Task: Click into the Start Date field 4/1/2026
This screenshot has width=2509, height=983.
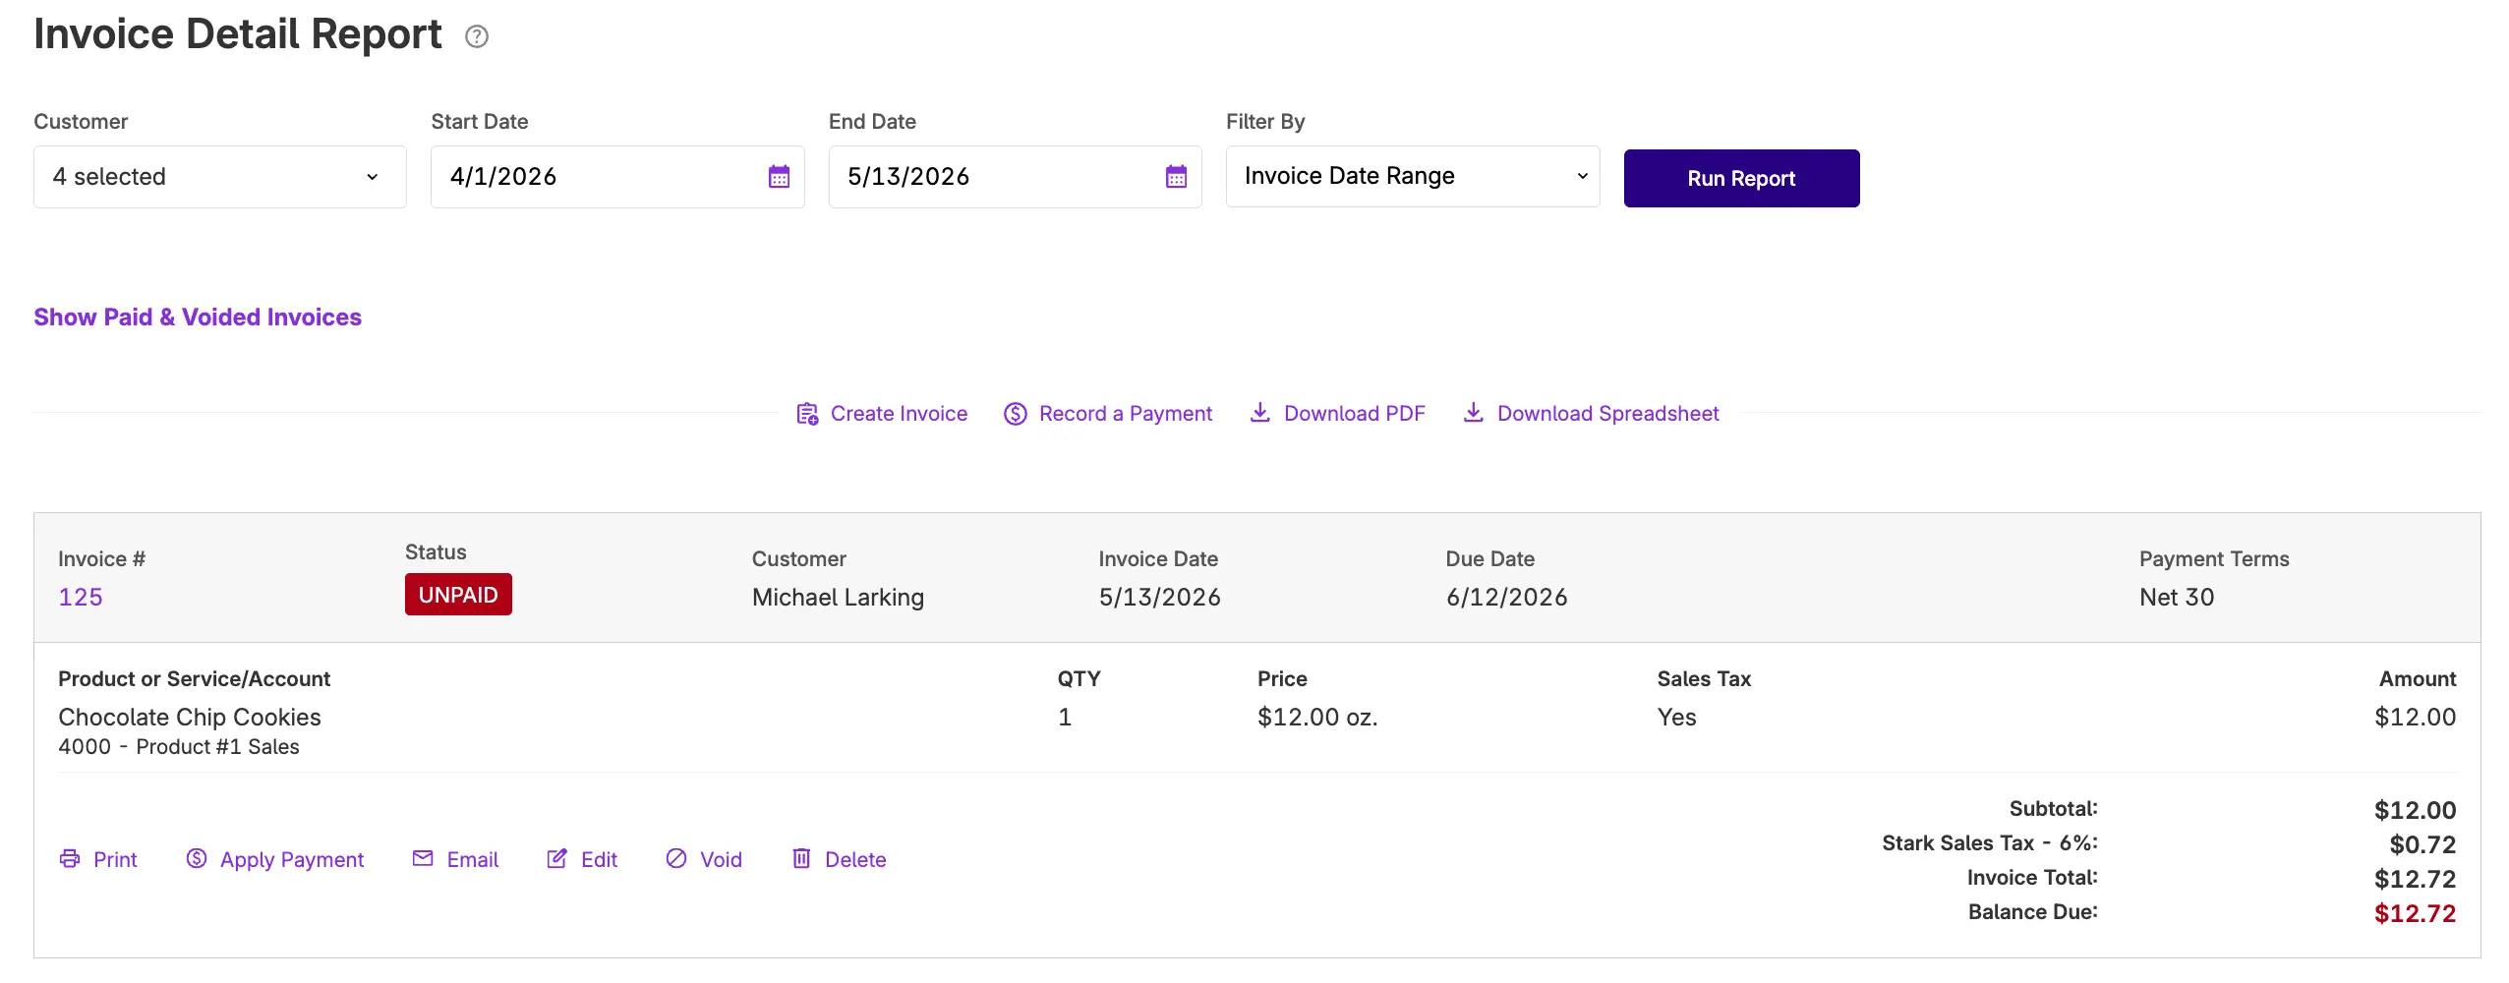Action: (x=617, y=177)
